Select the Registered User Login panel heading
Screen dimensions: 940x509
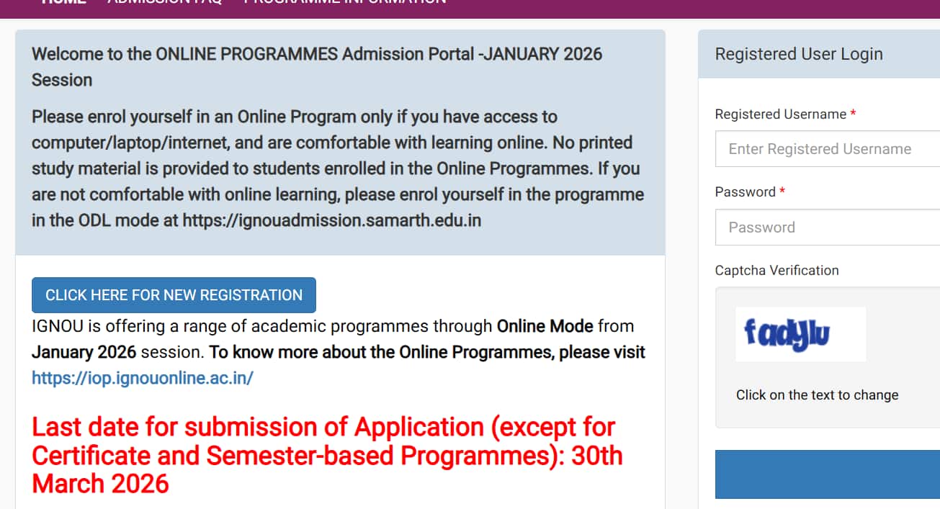coord(798,54)
